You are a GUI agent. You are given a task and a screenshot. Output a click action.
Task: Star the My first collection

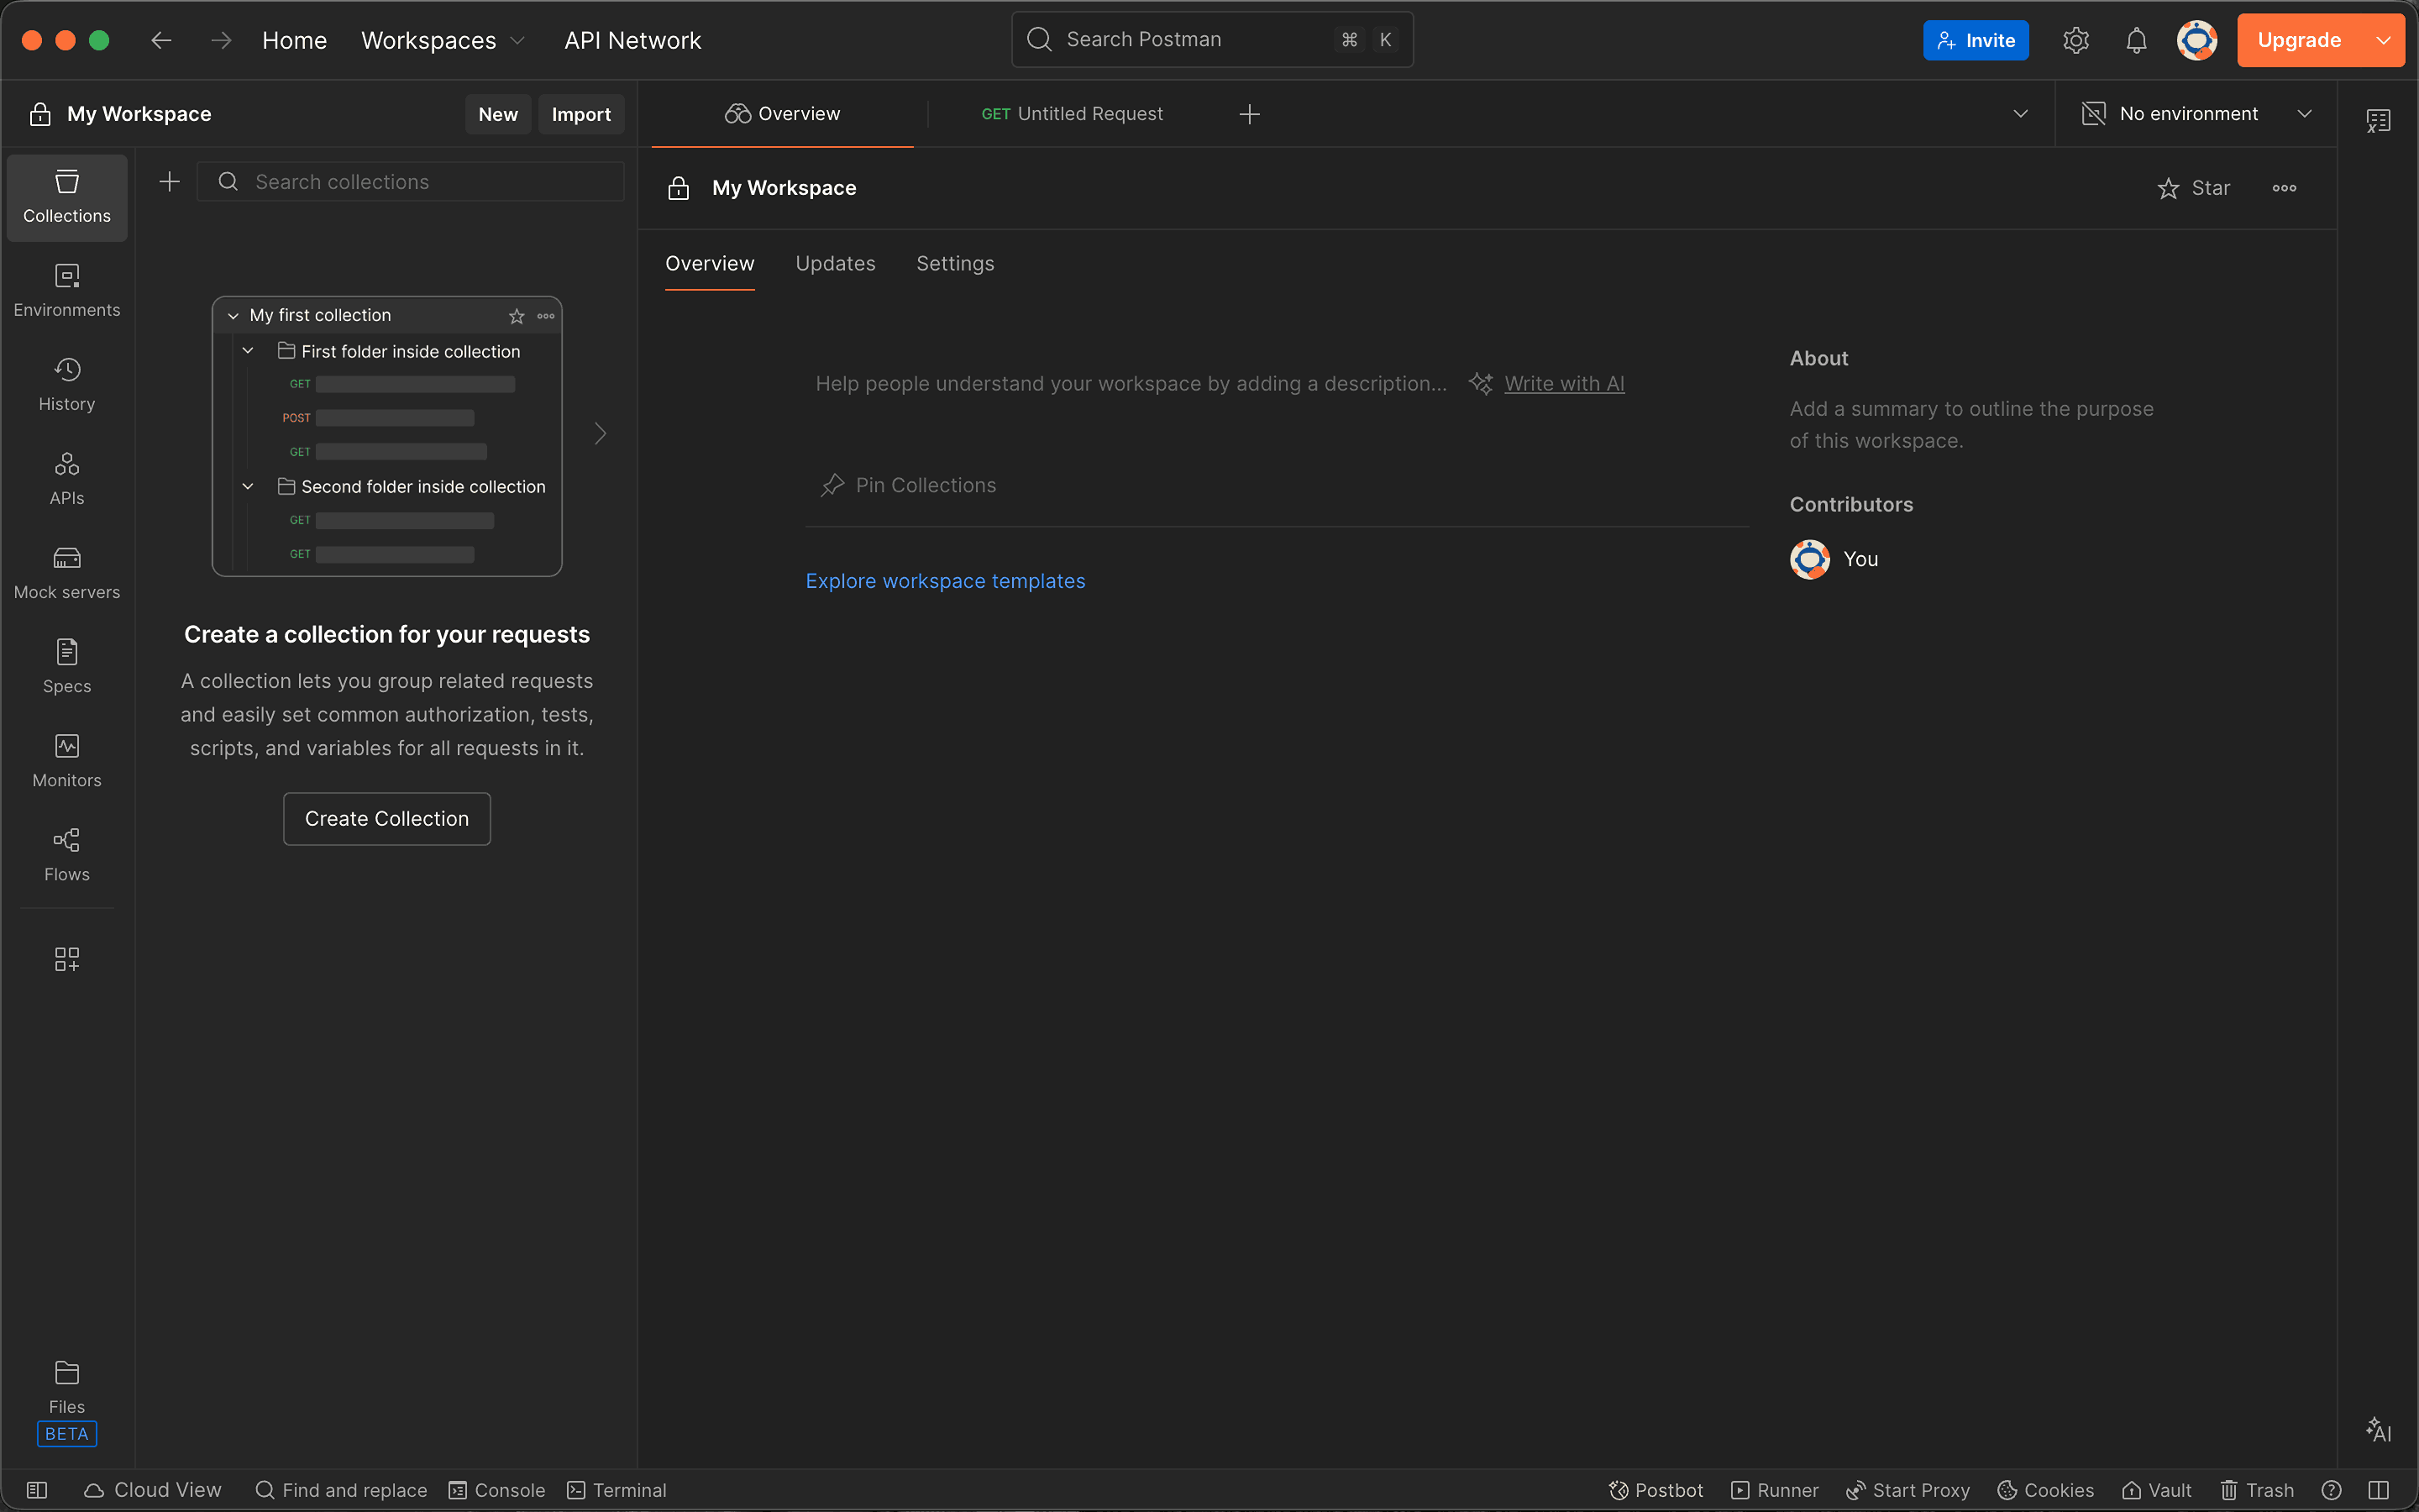click(517, 316)
